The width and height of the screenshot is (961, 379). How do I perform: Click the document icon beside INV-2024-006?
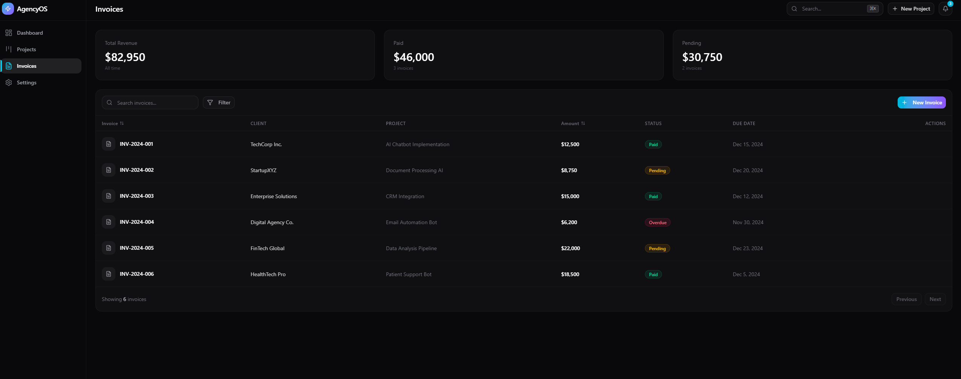click(x=108, y=274)
